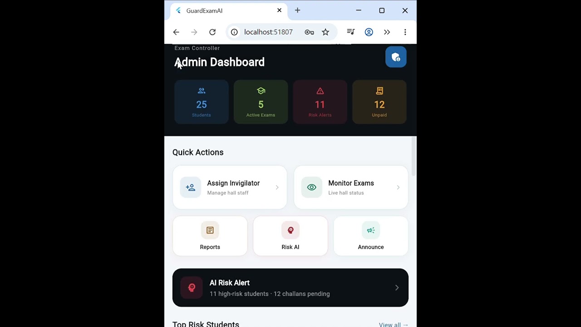Expand the Monitor Exams chevron
This screenshot has width=581, height=327.
click(398, 187)
